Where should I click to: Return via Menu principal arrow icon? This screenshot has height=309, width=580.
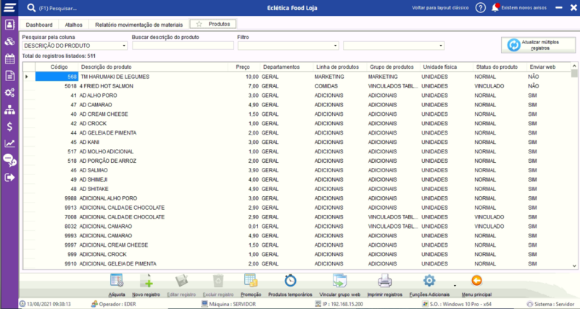click(477, 281)
